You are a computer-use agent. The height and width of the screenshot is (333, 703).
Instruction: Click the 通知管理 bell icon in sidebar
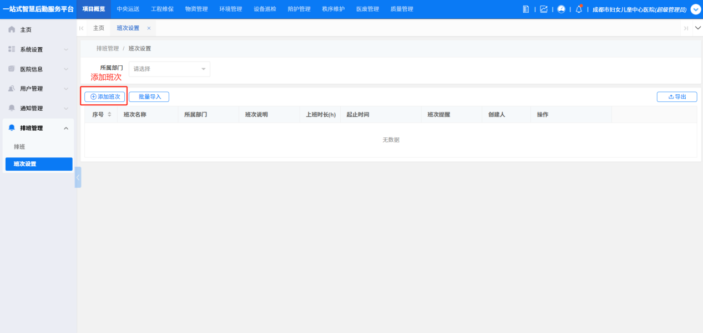[12, 108]
